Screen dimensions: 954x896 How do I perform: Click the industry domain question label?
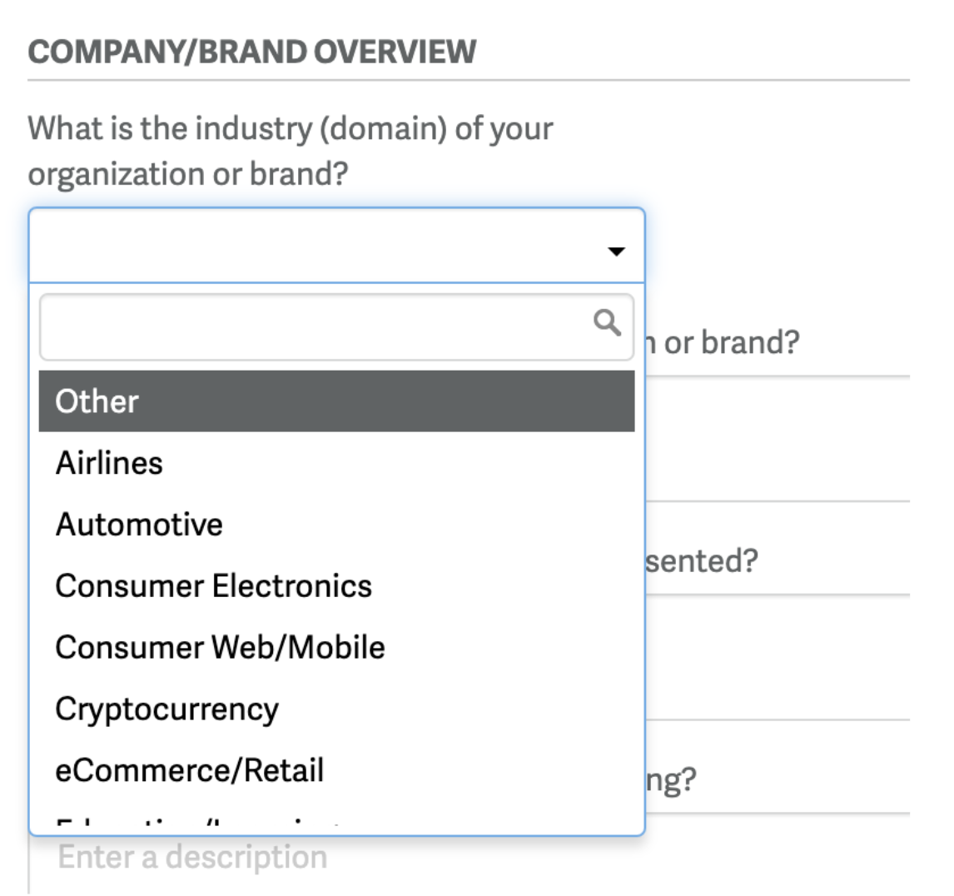[291, 151]
